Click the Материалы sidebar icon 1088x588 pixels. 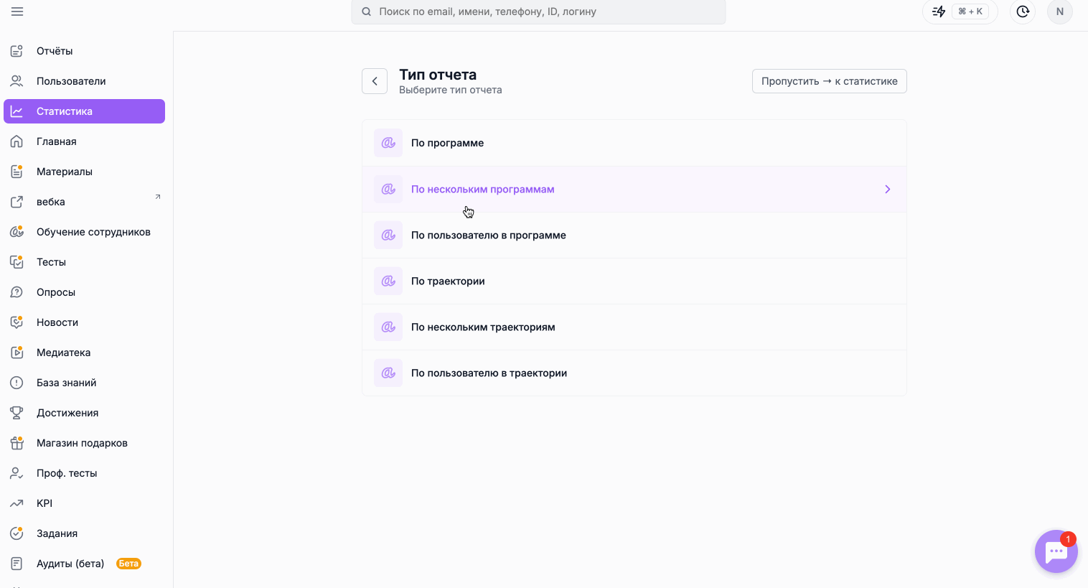click(x=17, y=172)
